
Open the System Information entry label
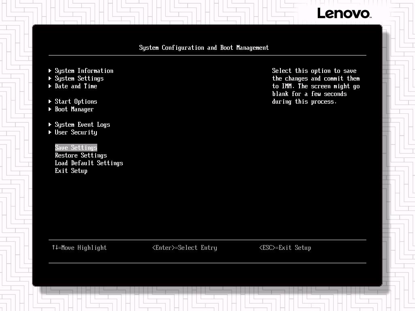click(x=84, y=71)
